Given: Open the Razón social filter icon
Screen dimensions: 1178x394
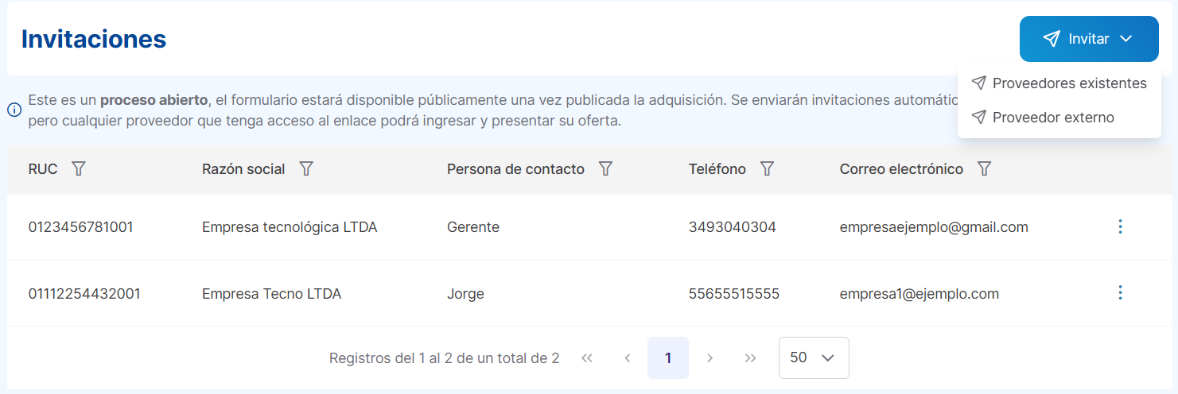Looking at the screenshot, I should click(x=305, y=169).
